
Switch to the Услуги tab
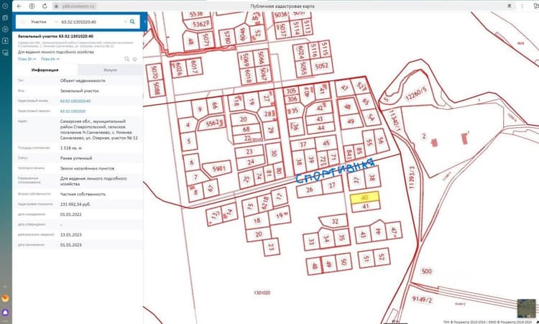tap(111, 70)
